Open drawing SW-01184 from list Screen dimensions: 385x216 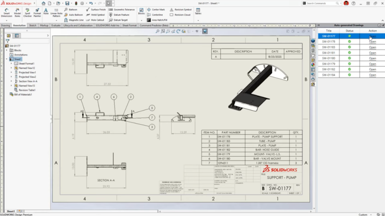[372, 75]
